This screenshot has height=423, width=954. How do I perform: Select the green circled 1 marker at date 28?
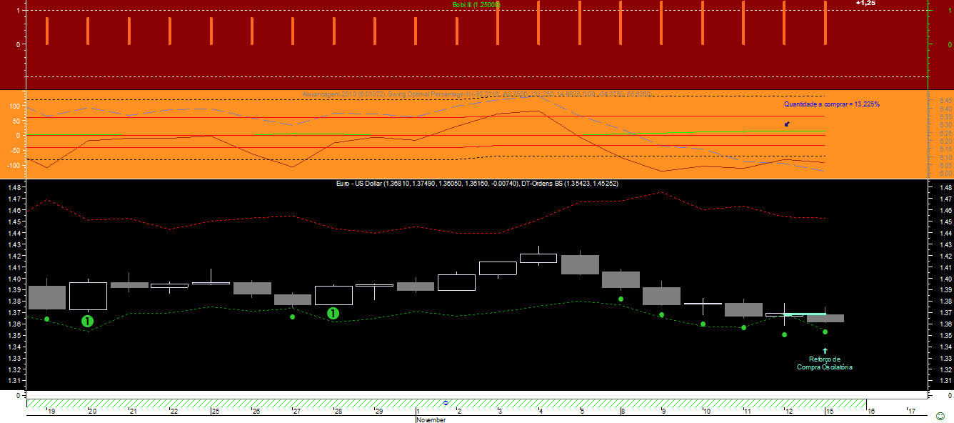(x=333, y=313)
